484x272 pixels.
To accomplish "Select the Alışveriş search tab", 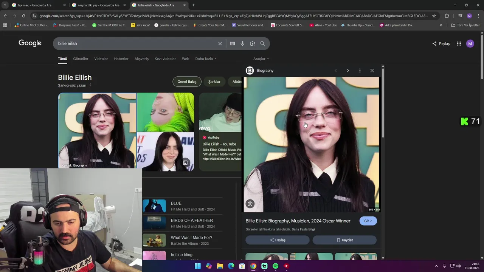I will pyautogui.click(x=141, y=59).
